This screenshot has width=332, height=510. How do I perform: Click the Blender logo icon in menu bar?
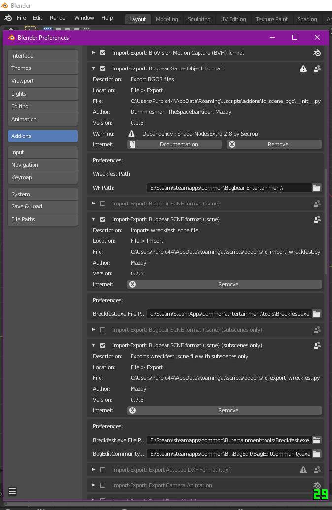tap(8, 18)
